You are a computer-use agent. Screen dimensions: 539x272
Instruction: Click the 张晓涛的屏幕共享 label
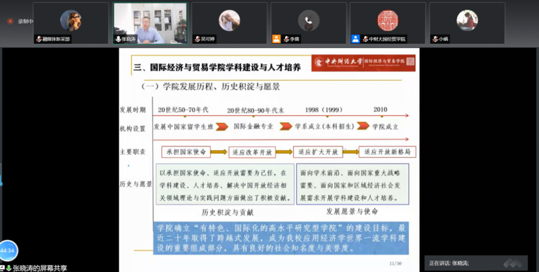coord(40,268)
